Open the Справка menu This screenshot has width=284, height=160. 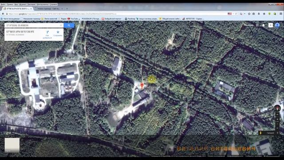coord(53,4)
